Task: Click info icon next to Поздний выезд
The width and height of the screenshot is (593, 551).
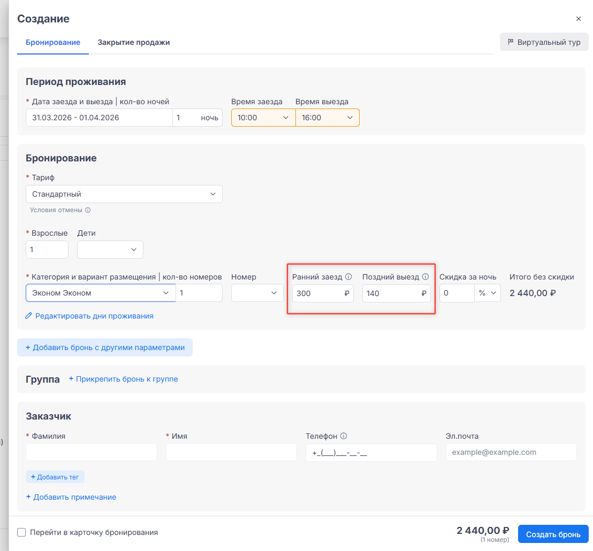Action: [x=425, y=277]
